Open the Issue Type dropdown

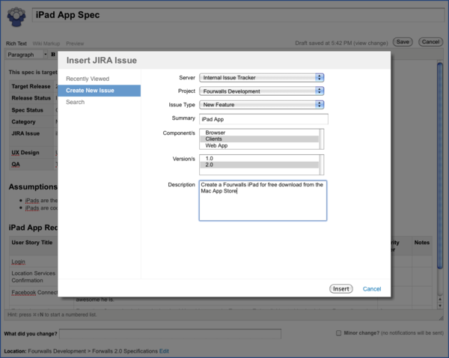[261, 105]
